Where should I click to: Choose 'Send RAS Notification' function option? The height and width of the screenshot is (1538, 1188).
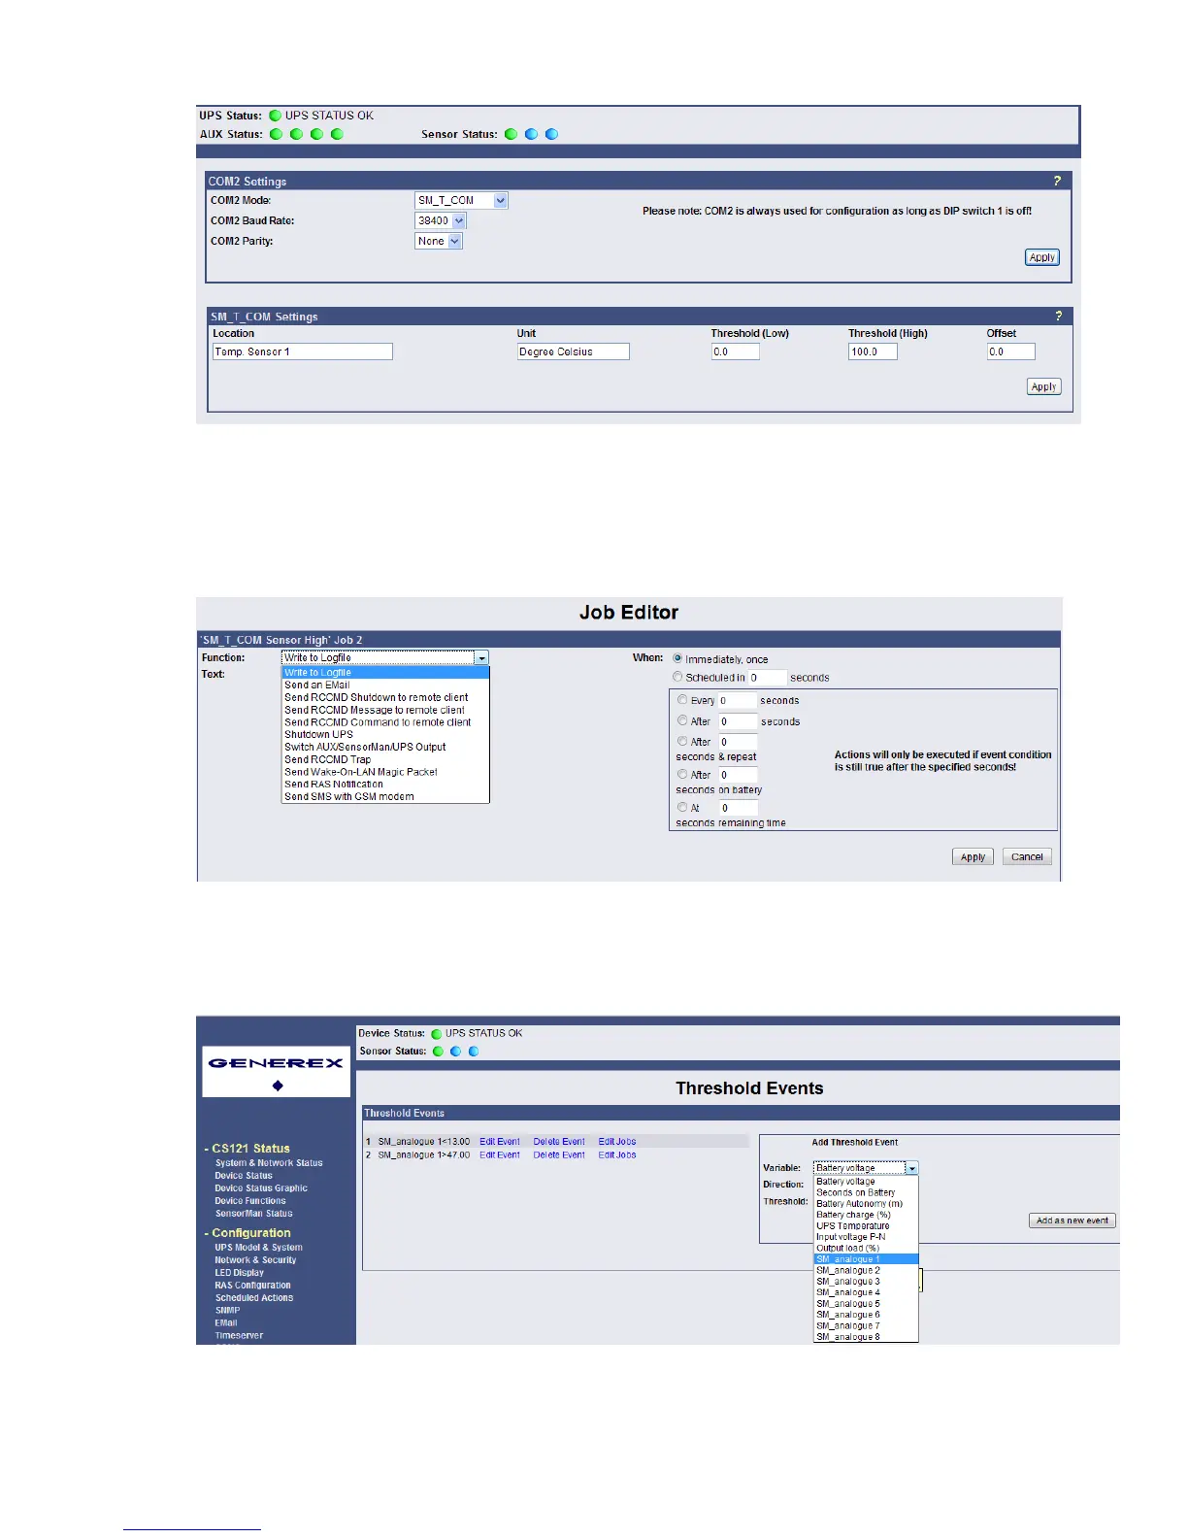click(x=334, y=784)
